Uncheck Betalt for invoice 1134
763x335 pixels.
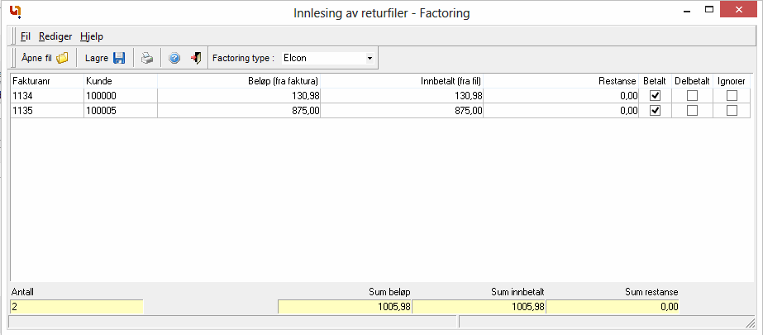(x=656, y=96)
